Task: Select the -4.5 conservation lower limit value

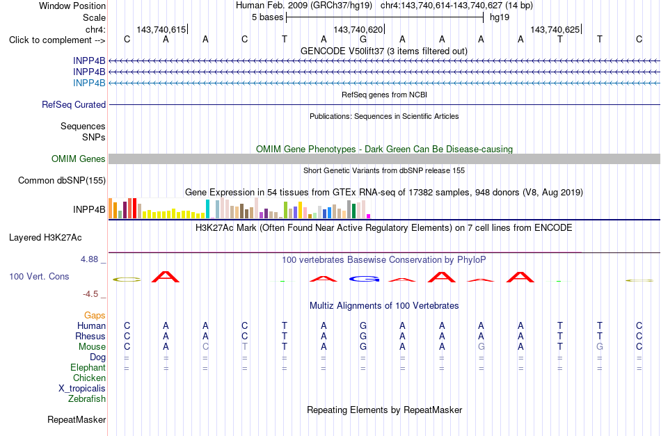Action: tap(90, 294)
